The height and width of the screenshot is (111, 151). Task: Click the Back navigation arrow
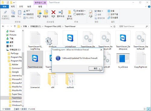pyautogui.click(x=3, y=26)
